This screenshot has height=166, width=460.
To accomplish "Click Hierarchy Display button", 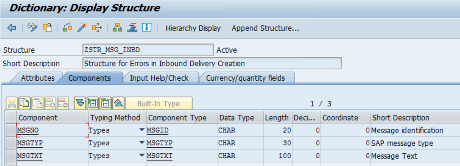I will [193, 28].
